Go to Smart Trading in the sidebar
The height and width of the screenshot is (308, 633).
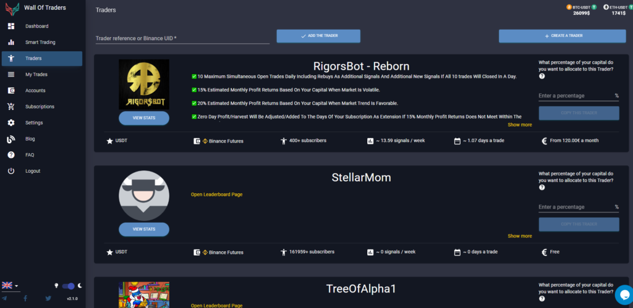pos(40,43)
